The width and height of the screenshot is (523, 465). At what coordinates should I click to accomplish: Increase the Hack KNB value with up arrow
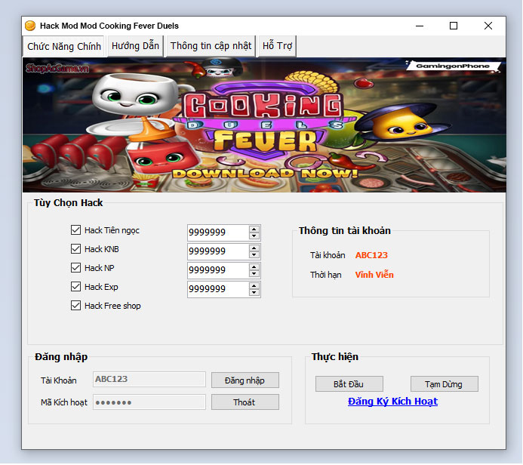coord(254,248)
